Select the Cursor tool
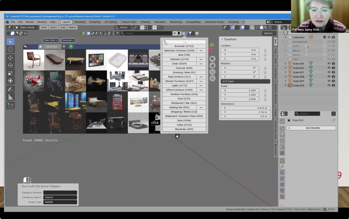349x219 pixels. pyautogui.click(x=10, y=49)
